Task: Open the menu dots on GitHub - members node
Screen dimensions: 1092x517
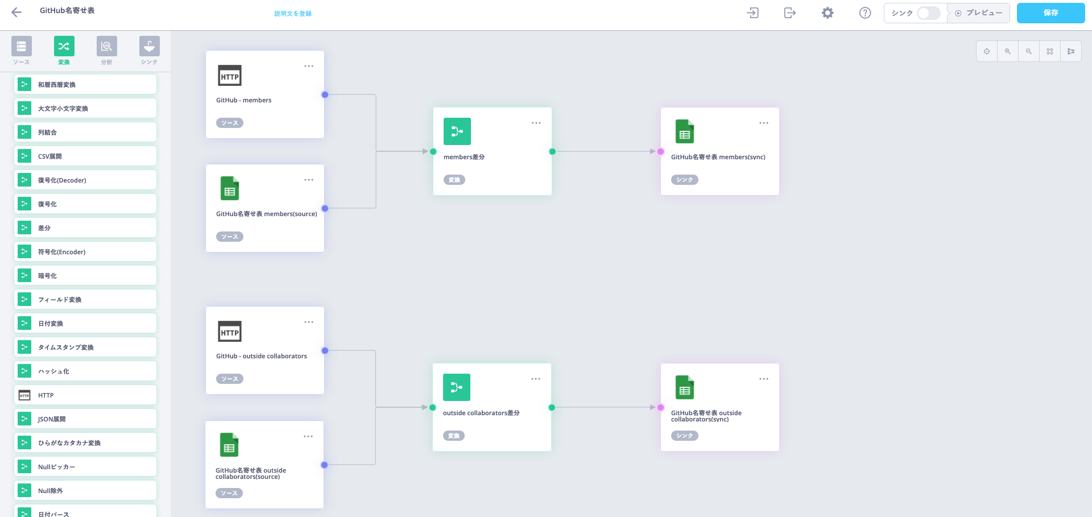Action: [308, 66]
